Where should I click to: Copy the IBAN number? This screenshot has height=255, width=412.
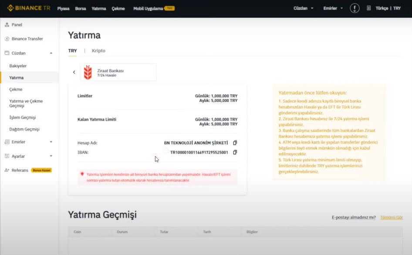235,152
